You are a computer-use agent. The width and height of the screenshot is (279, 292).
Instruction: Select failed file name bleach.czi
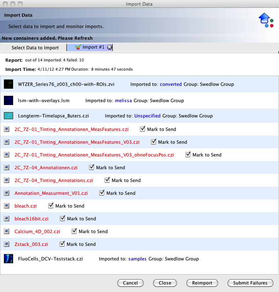point(26,206)
